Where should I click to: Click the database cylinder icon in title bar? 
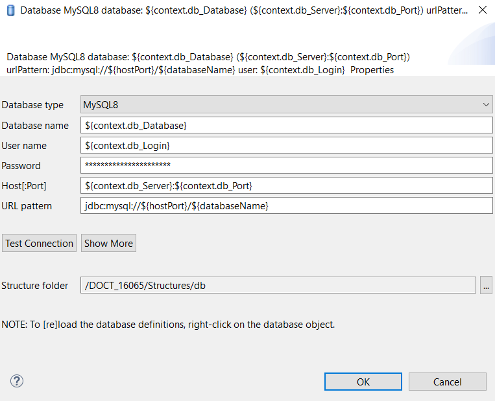[10, 12]
